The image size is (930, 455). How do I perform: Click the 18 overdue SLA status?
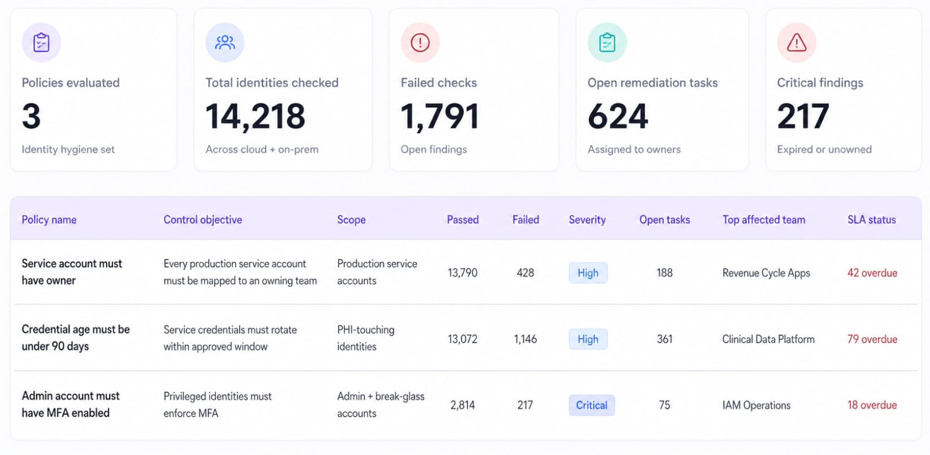[x=872, y=405]
